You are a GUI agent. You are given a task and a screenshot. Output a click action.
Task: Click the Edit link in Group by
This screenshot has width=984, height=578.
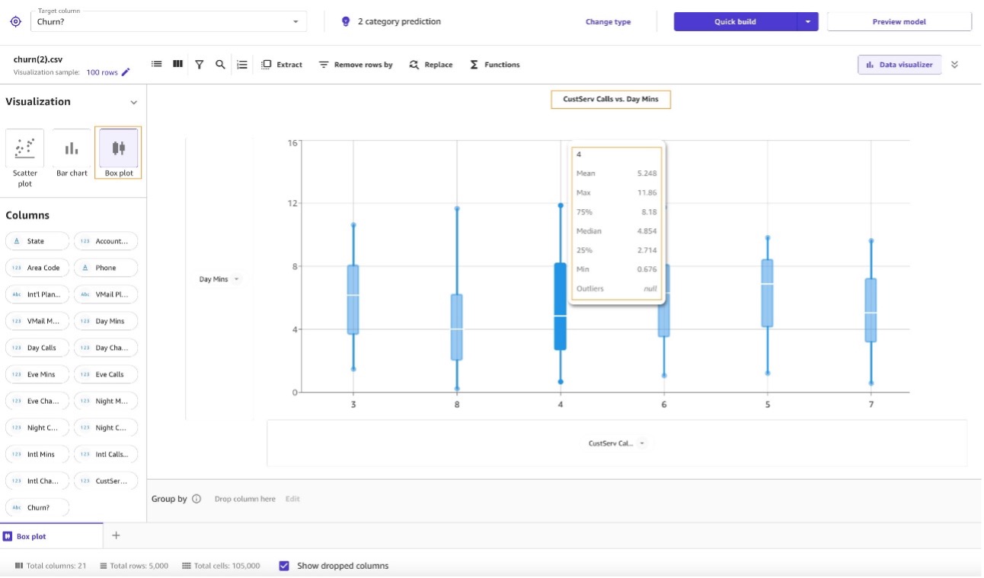pos(292,499)
